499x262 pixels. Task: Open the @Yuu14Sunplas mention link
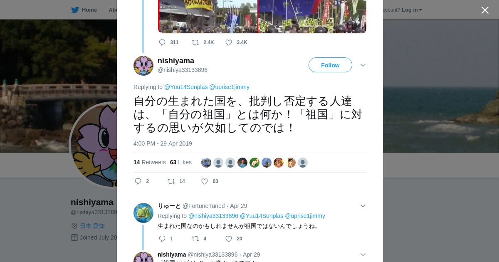coord(186,87)
